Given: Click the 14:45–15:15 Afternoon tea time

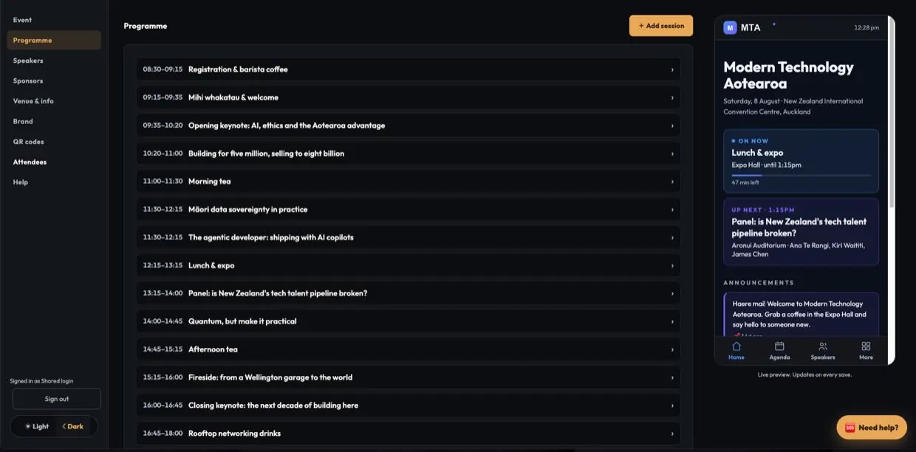Looking at the screenshot, I should coord(163,349).
